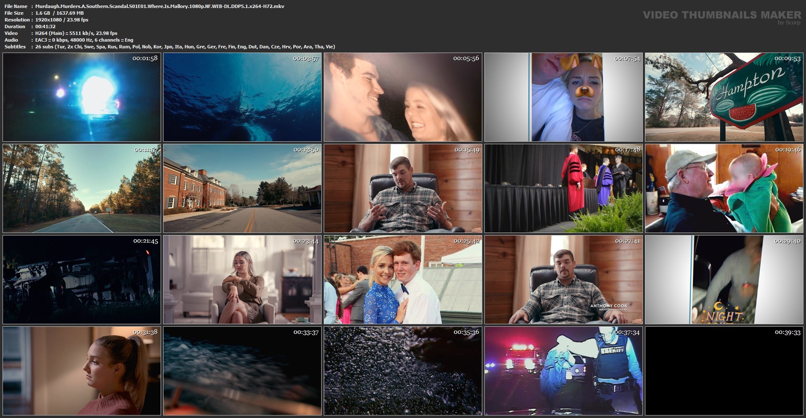Open the sheriff bodycam thumbnail at 00:37:34
Screen dimensions: 806x418
pyautogui.click(x=564, y=371)
